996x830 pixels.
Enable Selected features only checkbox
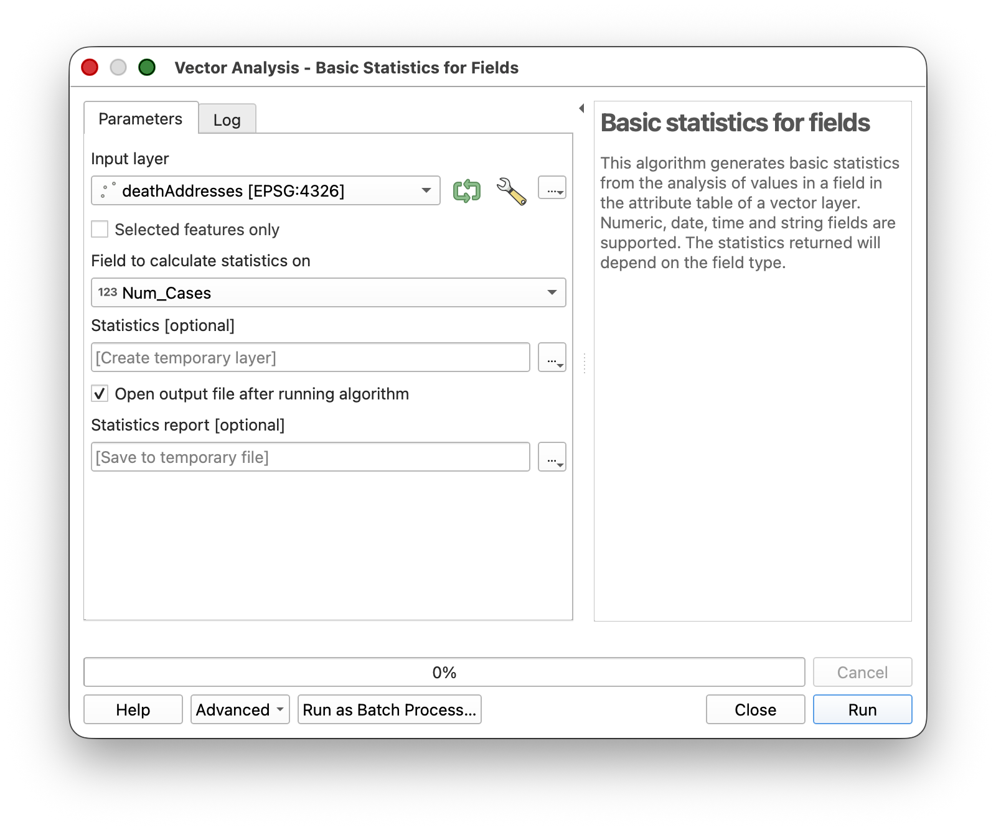(x=100, y=230)
